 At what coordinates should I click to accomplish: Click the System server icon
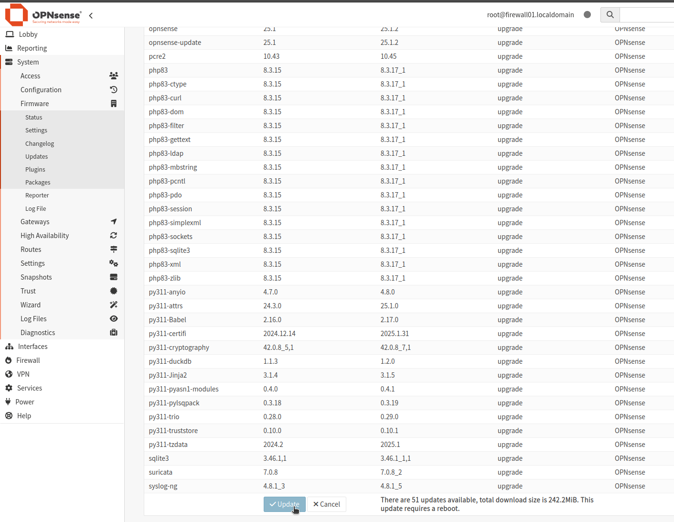[x=9, y=62]
